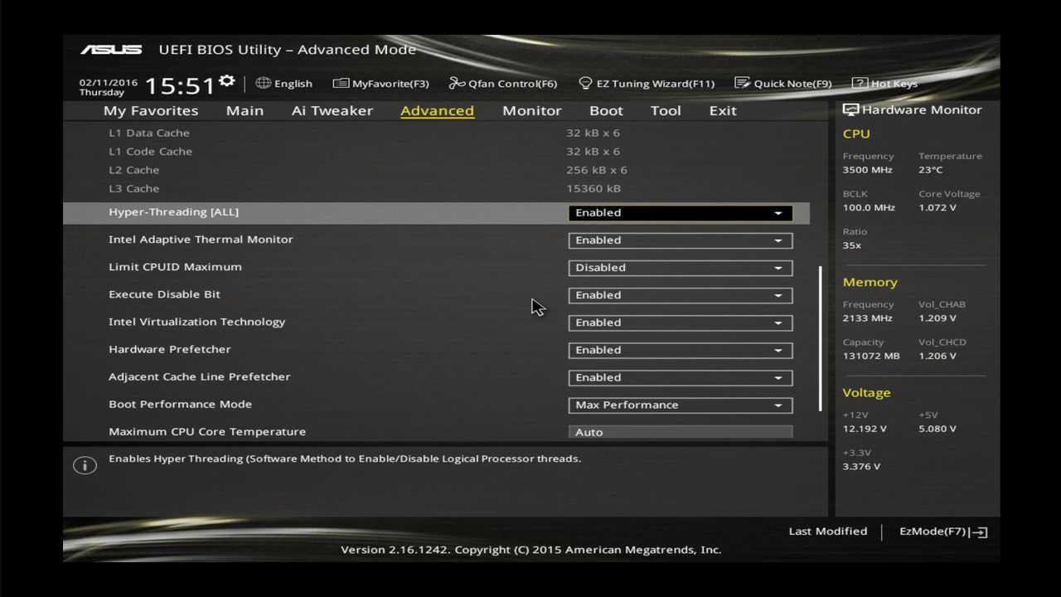Click the 02/11/2016 Thursday date
Viewport: 1061px width, 597px height.
pyautogui.click(x=109, y=88)
